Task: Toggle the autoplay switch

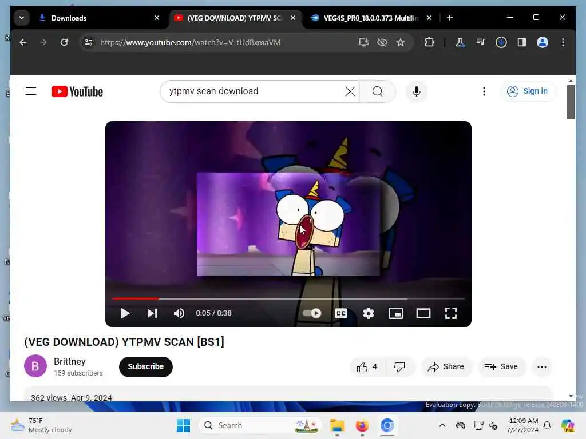Action: click(312, 313)
